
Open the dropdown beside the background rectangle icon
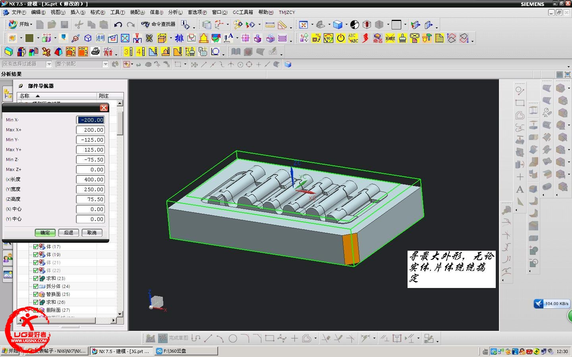click(x=405, y=25)
